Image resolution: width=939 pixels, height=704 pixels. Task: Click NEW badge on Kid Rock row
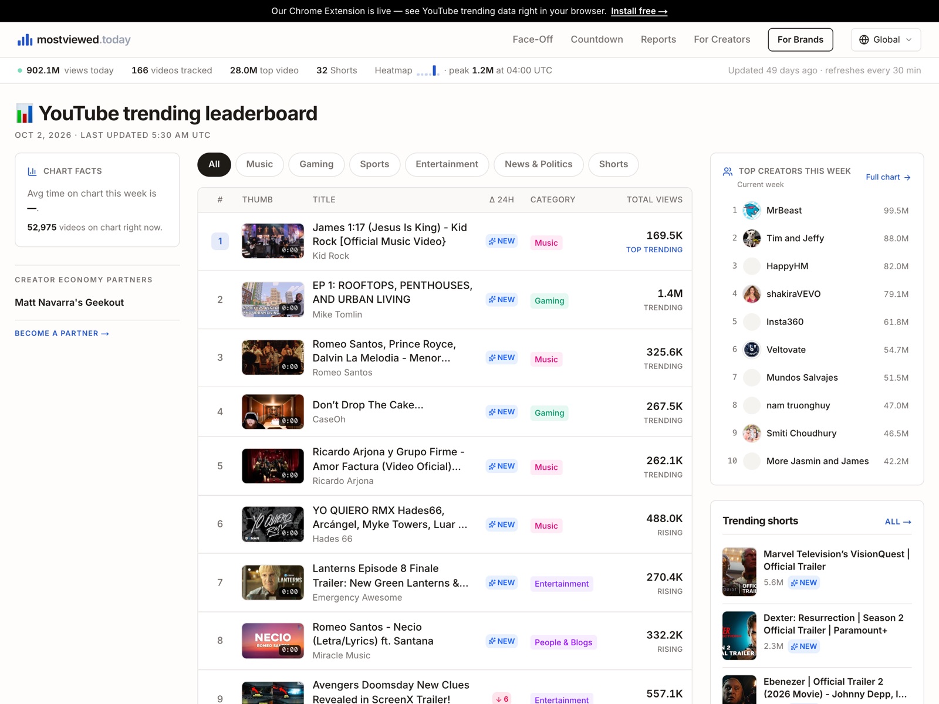point(502,241)
